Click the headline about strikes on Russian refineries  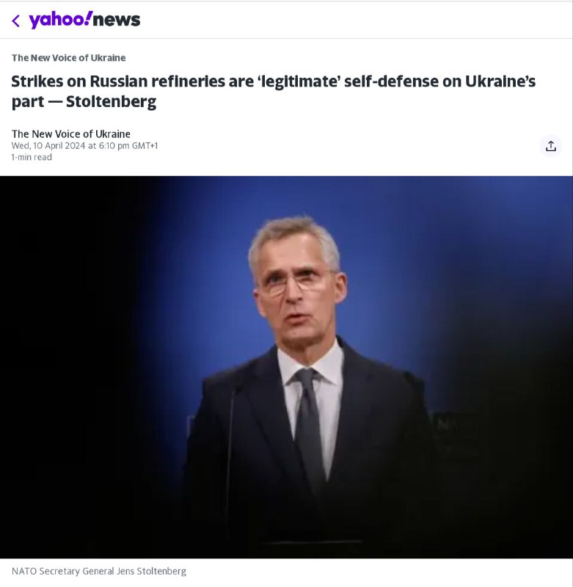coord(273,91)
